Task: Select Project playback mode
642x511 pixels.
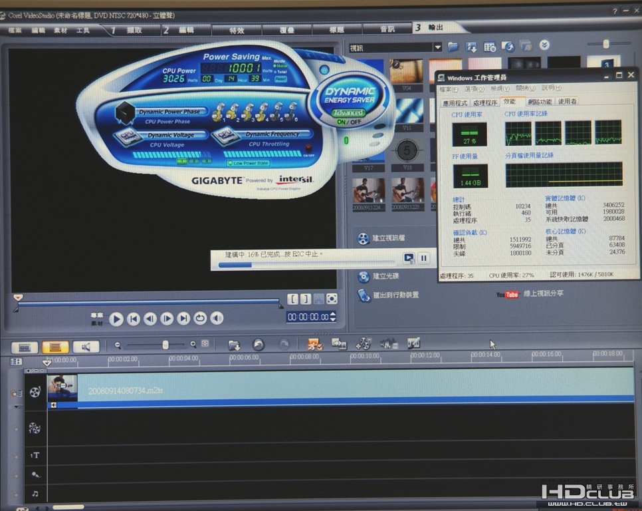Action: pyautogui.click(x=97, y=315)
